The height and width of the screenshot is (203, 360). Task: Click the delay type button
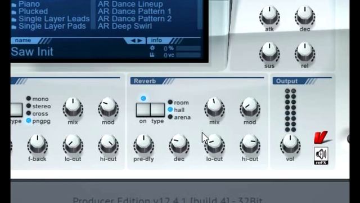pyautogui.click(x=16, y=110)
